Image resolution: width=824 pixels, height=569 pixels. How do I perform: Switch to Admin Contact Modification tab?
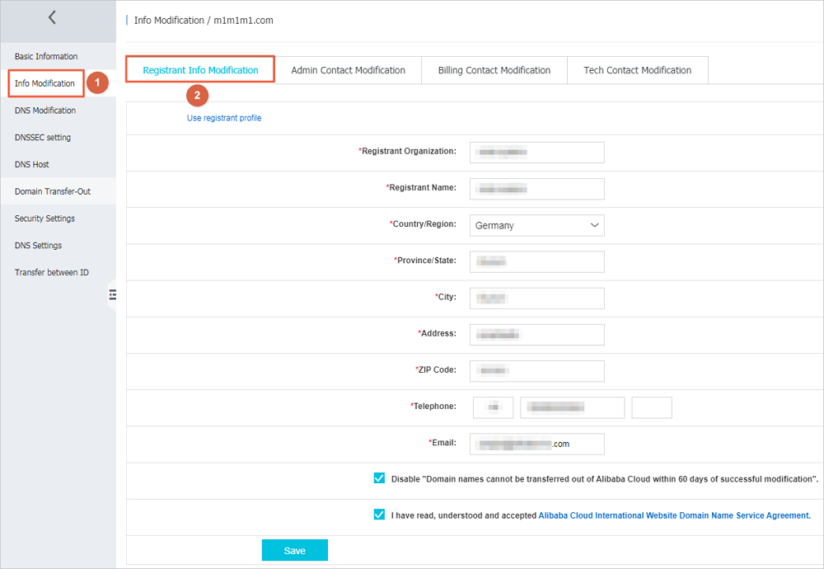(348, 70)
